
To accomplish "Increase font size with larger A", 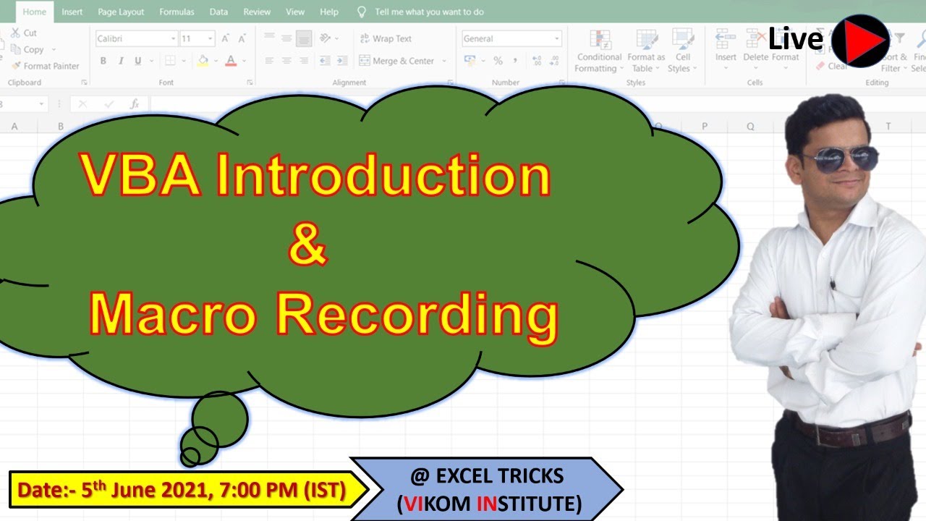I will 225,39.
